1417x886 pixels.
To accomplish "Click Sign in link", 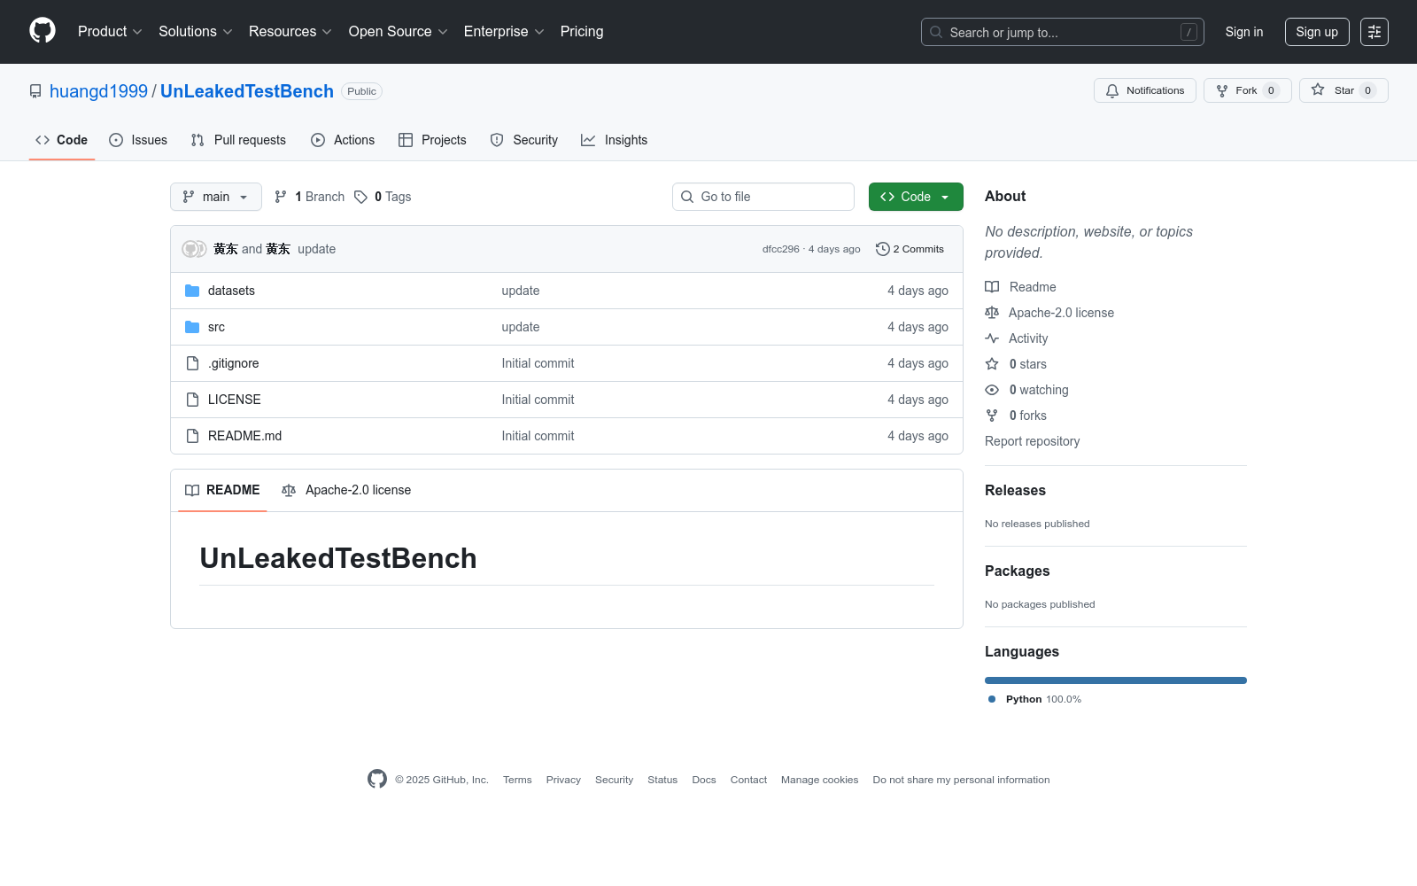I will [1244, 32].
